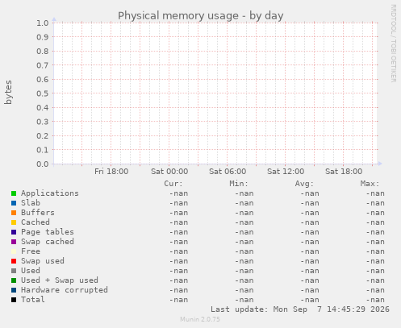Click the Page tables legend swatch
This screenshot has width=401, height=328.
[x=14, y=232]
